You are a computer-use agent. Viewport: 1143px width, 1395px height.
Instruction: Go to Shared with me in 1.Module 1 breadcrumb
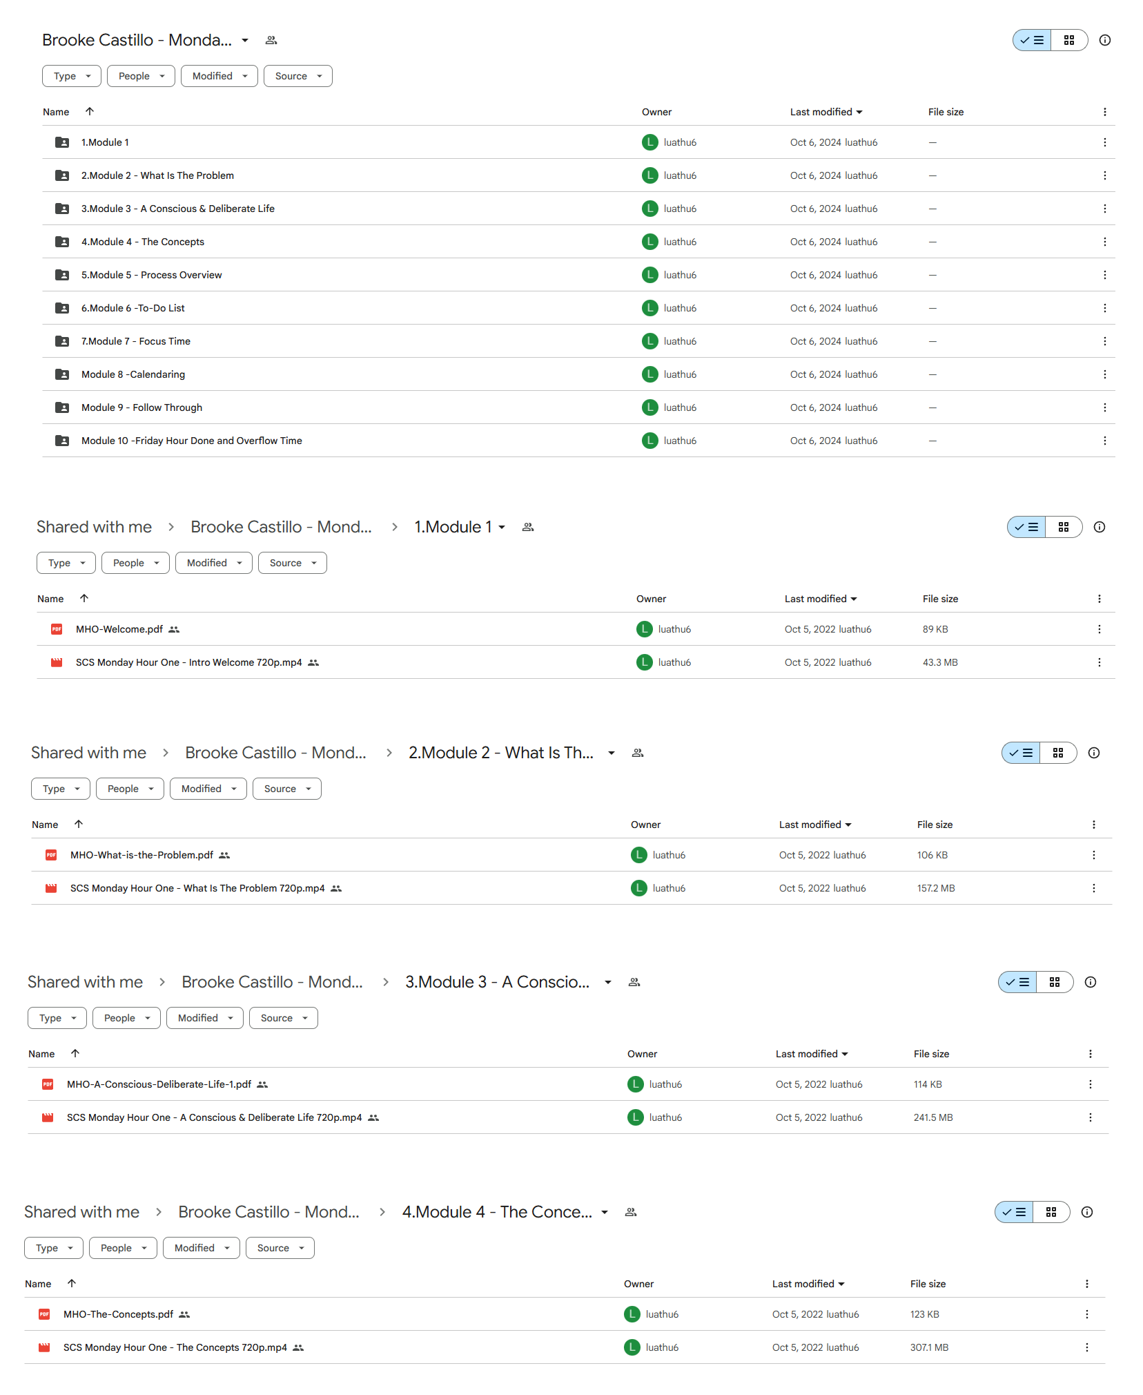[x=94, y=527]
